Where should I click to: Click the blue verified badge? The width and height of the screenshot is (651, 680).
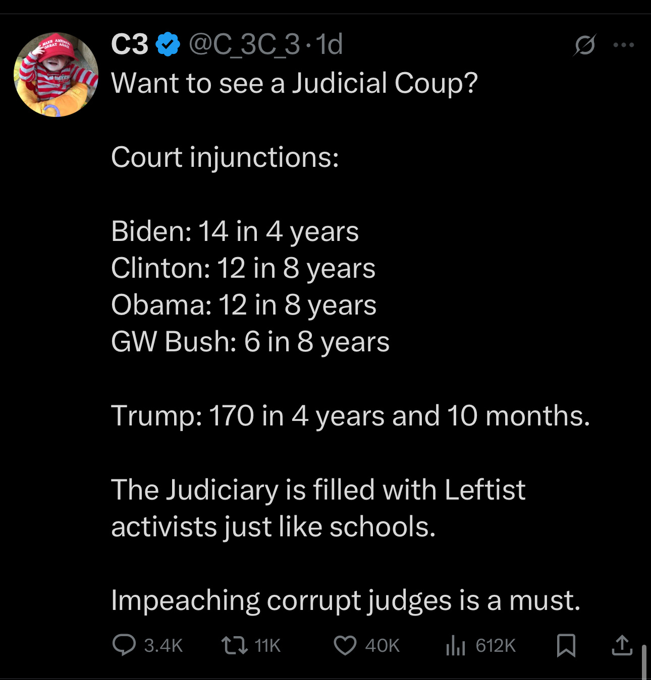168,44
